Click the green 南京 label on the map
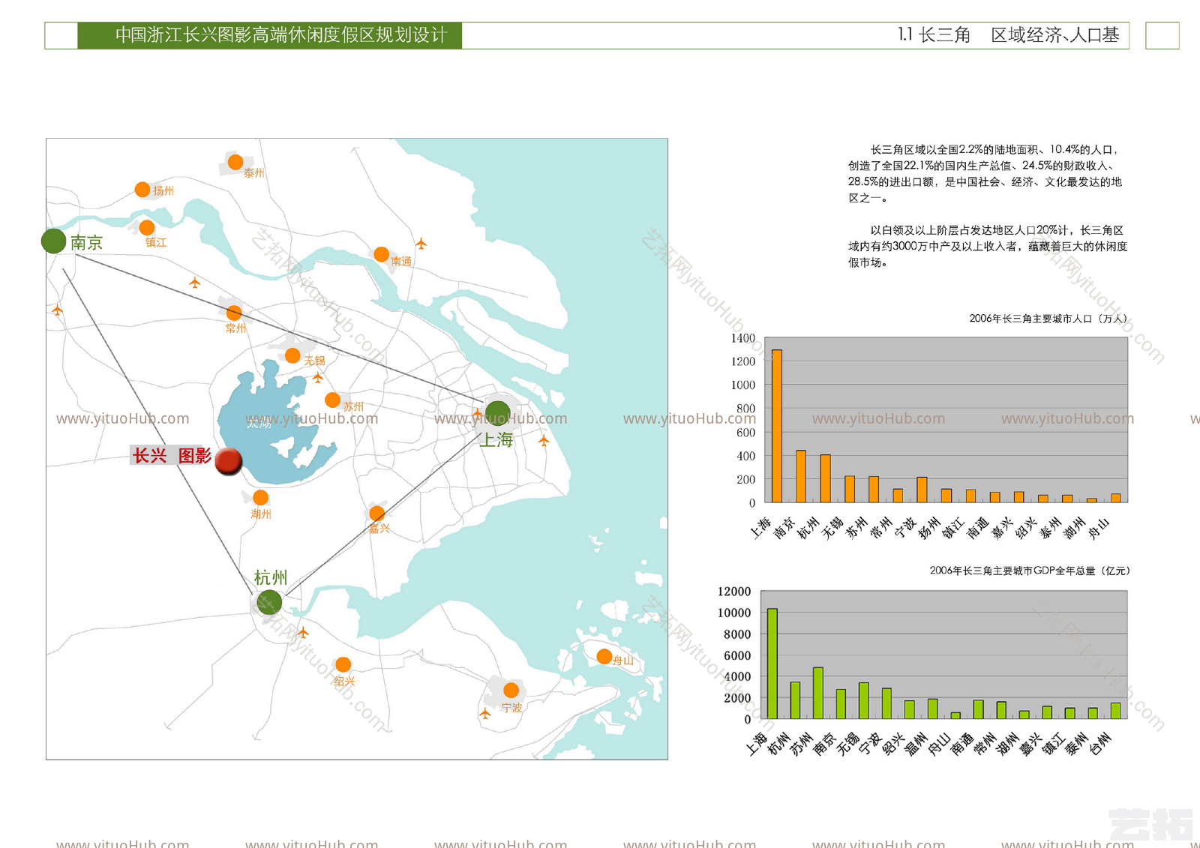Viewport: 1200px width, 848px height. (x=86, y=243)
